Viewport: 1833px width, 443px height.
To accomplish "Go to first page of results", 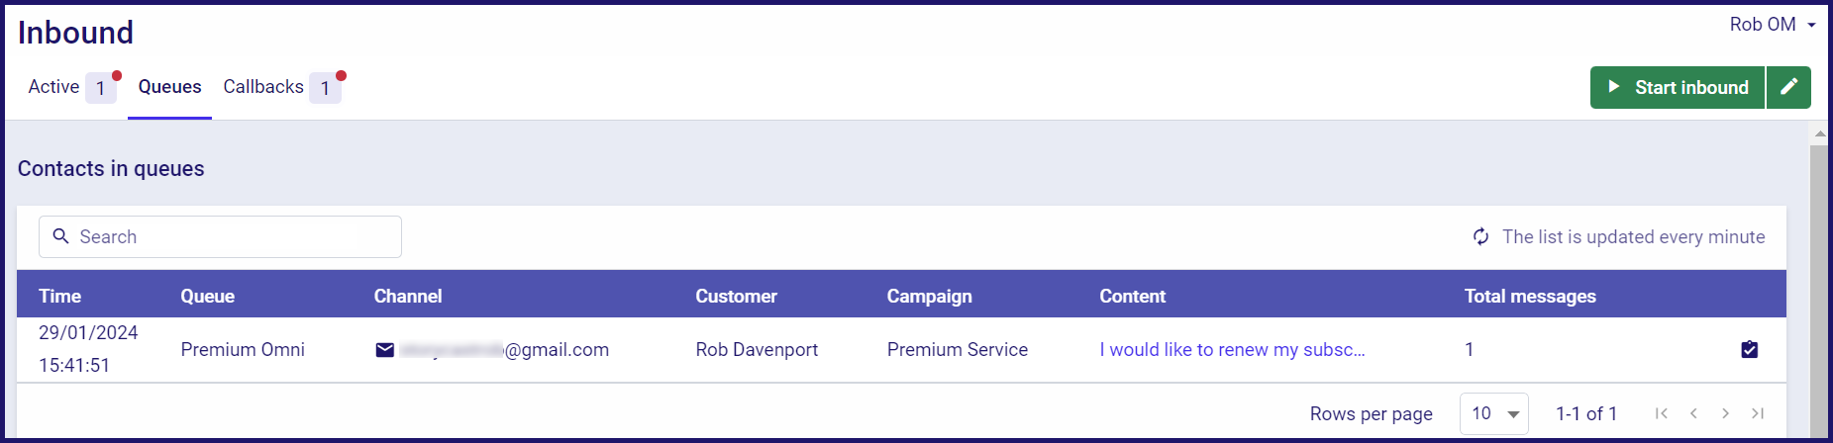I will tap(1662, 413).
